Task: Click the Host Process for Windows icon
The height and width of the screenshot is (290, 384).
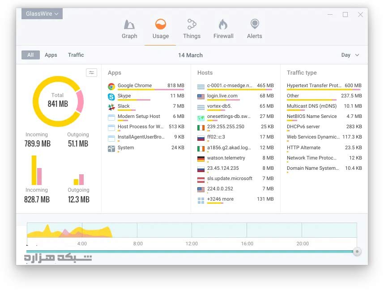Action: [111, 128]
